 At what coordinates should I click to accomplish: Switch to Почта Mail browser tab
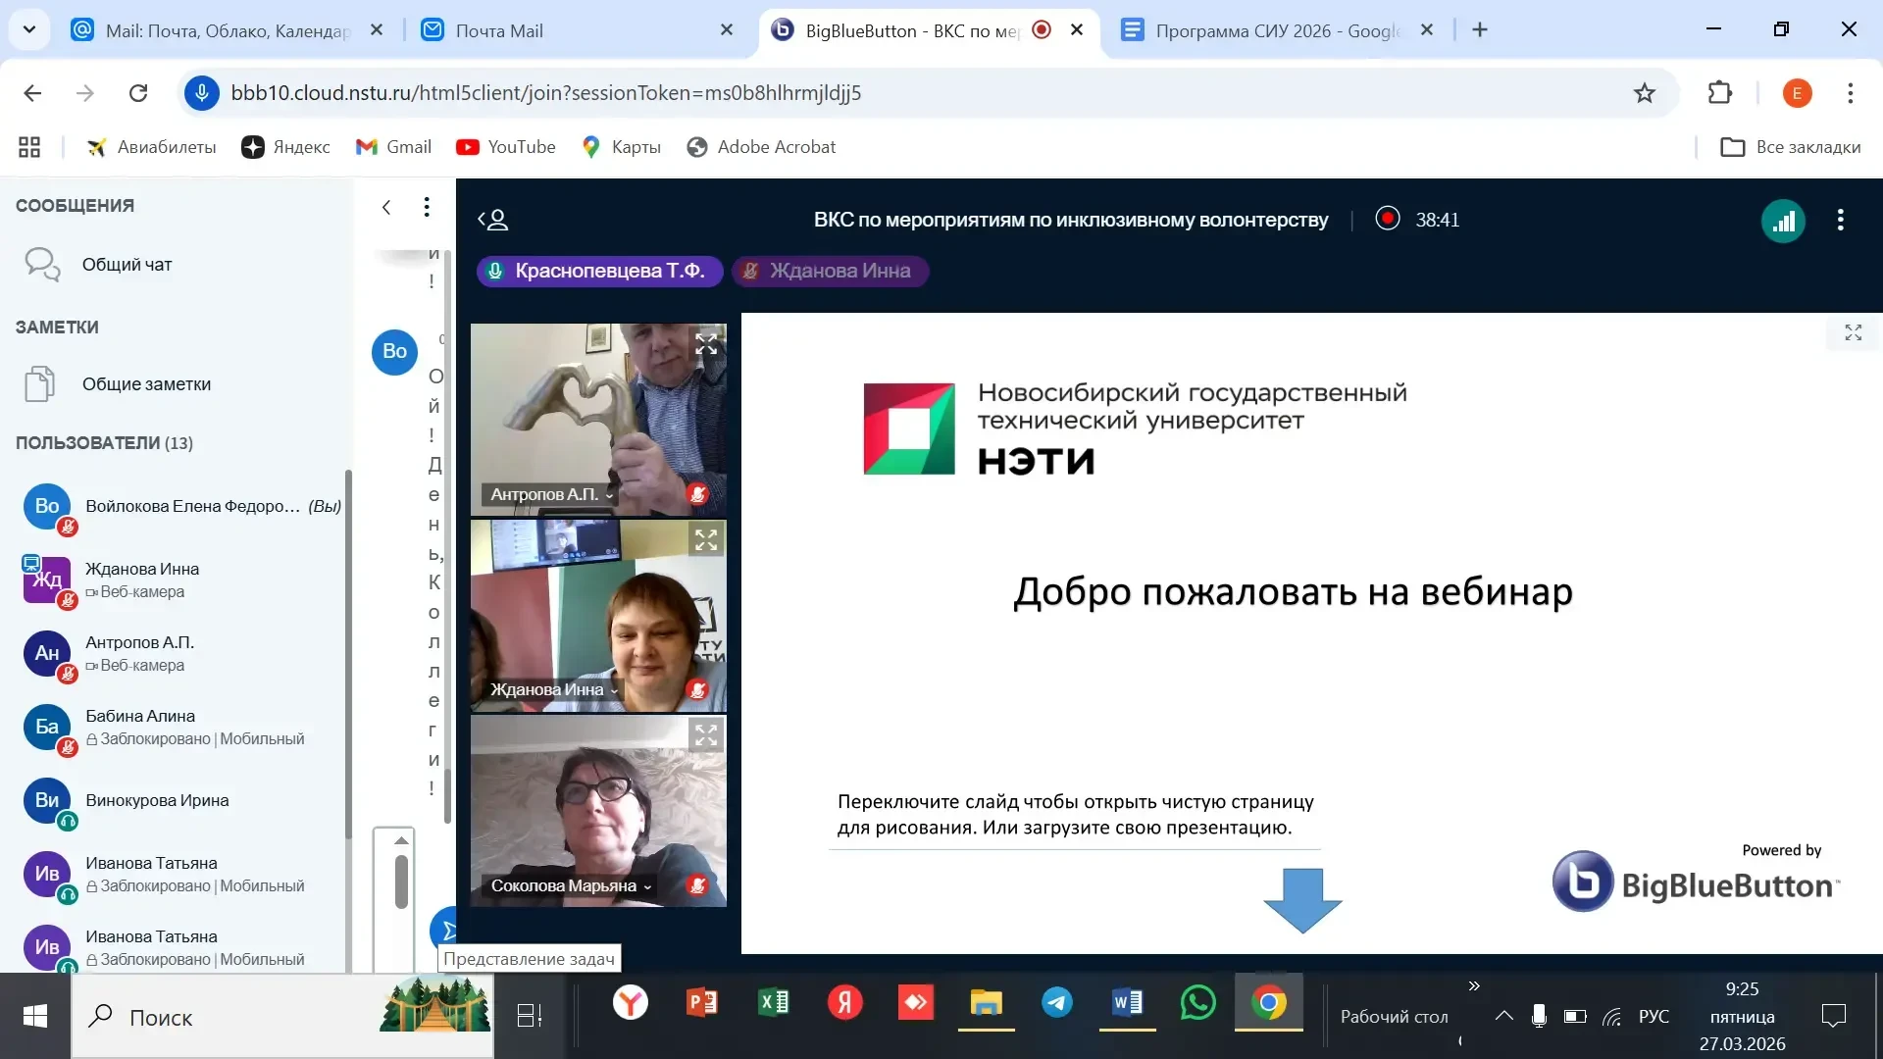[x=498, y=30]
